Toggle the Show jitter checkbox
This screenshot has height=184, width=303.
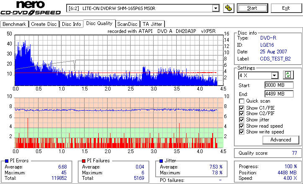click(241, 120)
